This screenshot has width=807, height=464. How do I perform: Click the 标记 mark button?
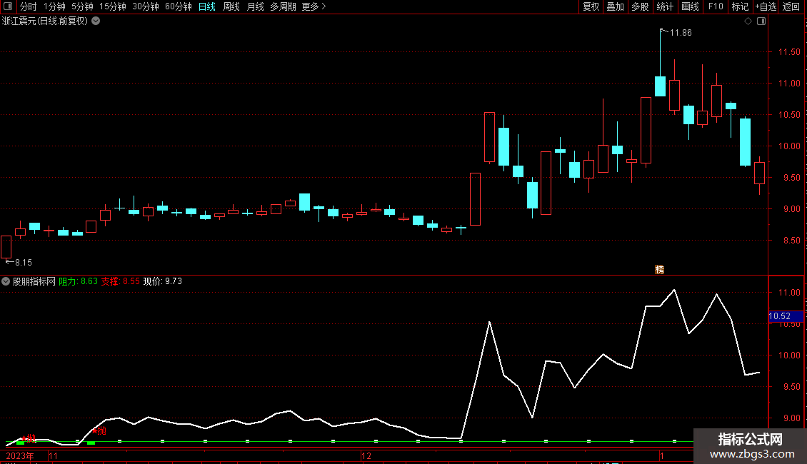point(740,6)
